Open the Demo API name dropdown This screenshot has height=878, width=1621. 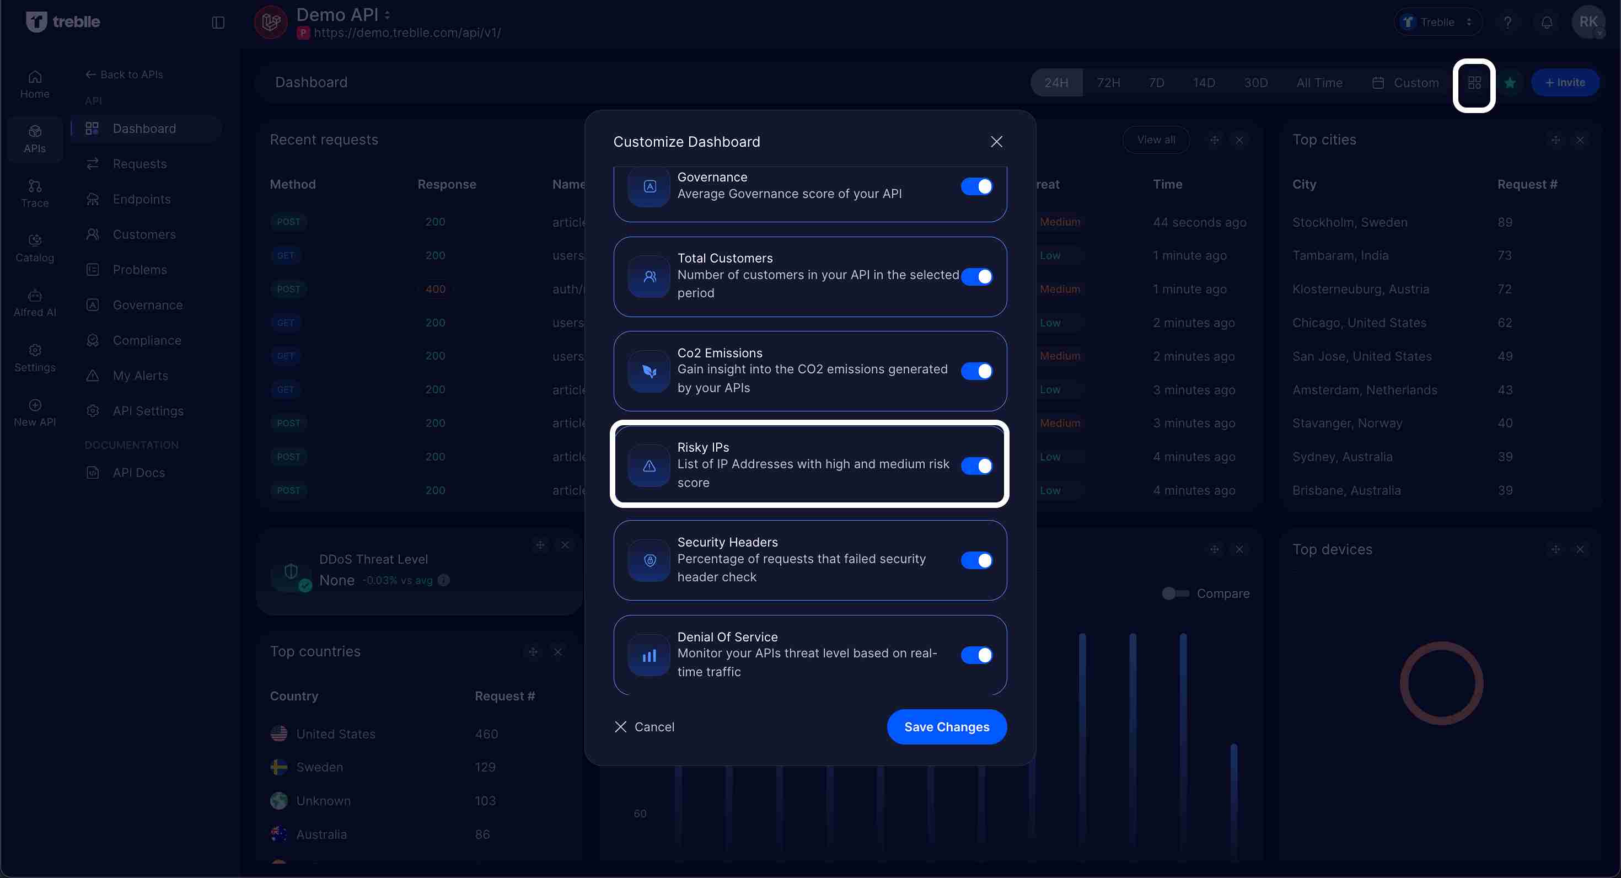[x=387, y=14]
